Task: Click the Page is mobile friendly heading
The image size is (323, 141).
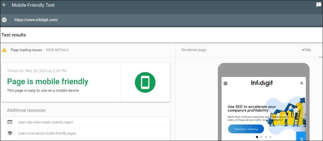Action: point(48,82)
